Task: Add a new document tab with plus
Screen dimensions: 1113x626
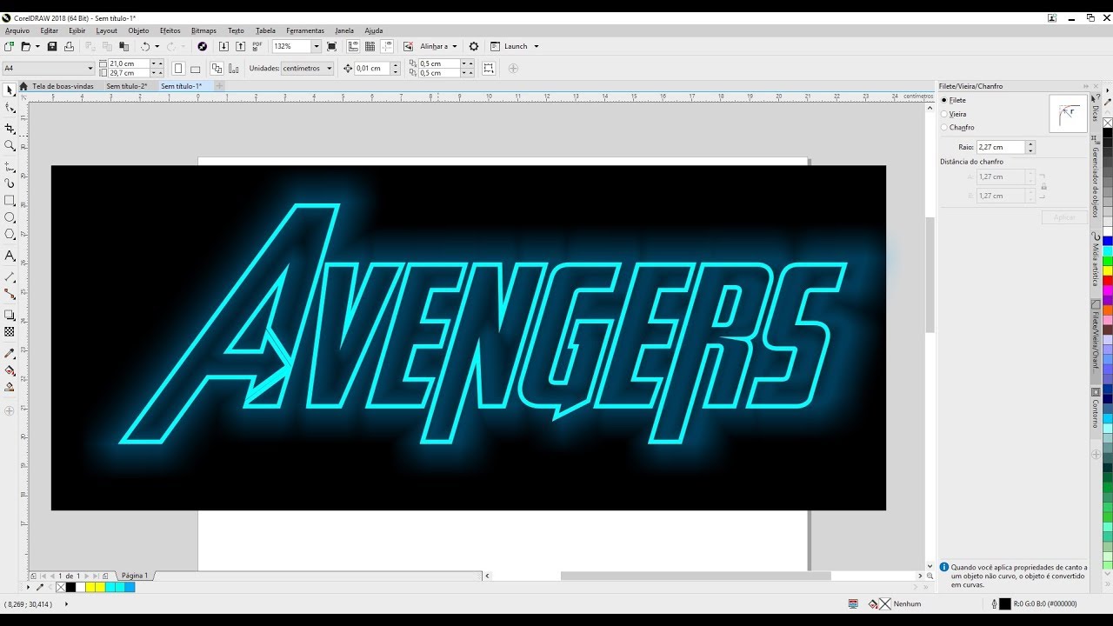Action: point(219,86)
